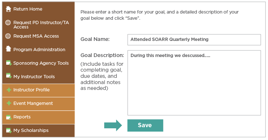Click into the Goal Name field

[x=194, y=40]
